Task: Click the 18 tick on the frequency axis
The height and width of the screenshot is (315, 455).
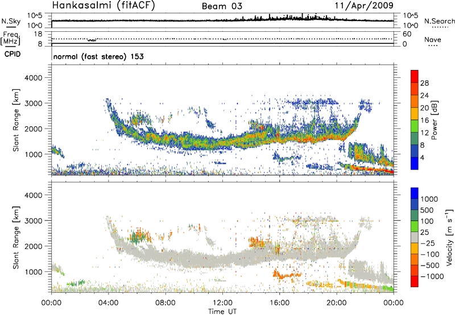Action: click(38, 34)
